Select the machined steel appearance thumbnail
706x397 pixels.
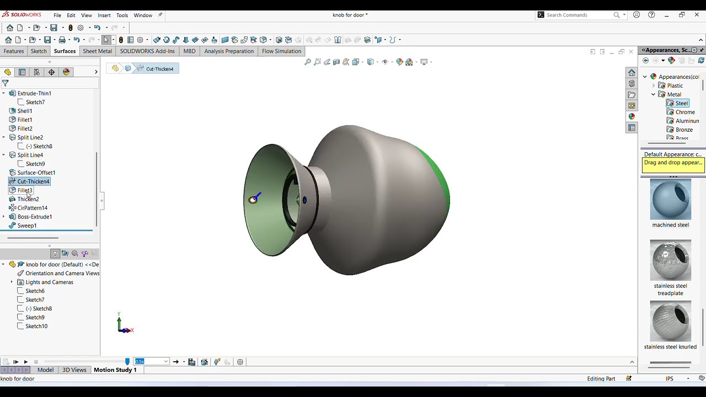point(671,200)
